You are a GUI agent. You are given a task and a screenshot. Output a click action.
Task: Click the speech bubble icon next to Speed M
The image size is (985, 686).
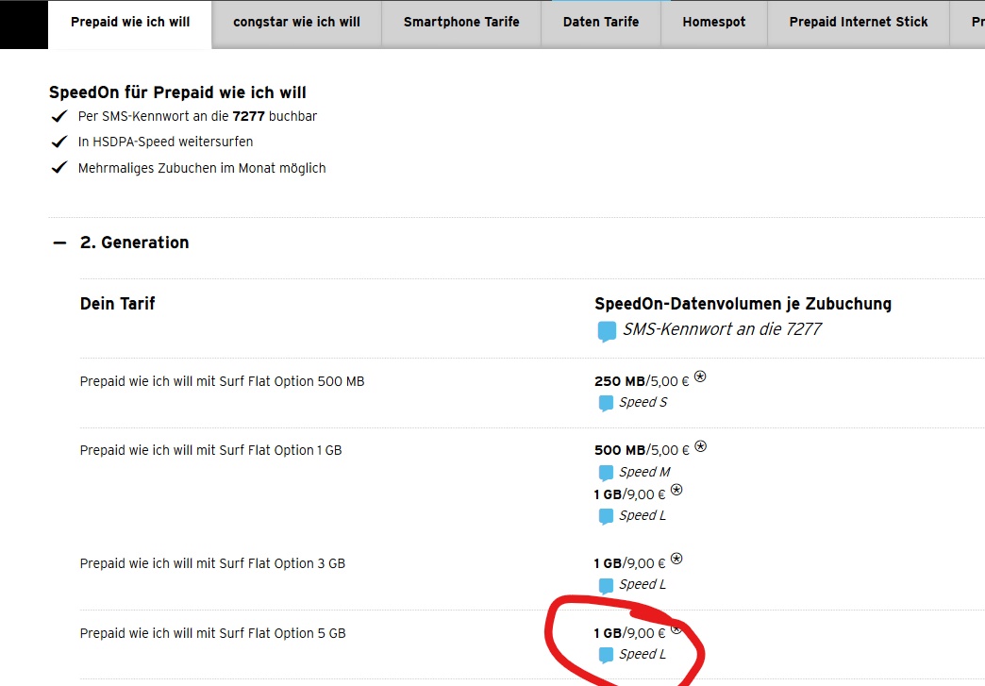[606, 473]
